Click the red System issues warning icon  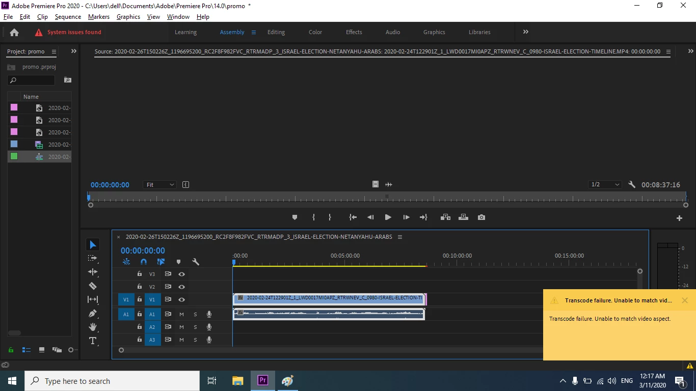pyautogui.click(x=39, y=32)
